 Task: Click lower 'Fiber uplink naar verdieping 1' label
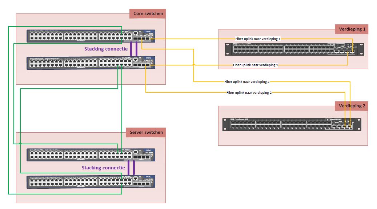point(255,65)
